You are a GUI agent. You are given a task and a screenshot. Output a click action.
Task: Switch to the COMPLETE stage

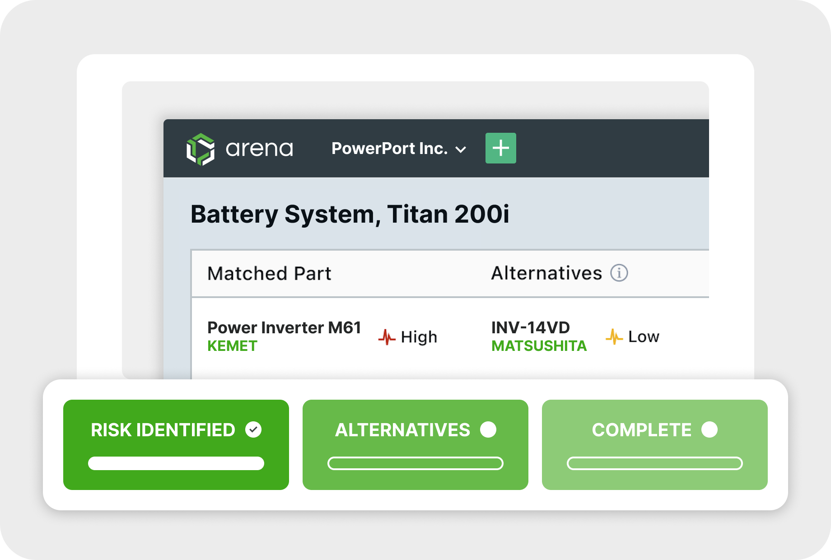pyautogui.click(x=654, y=445)
